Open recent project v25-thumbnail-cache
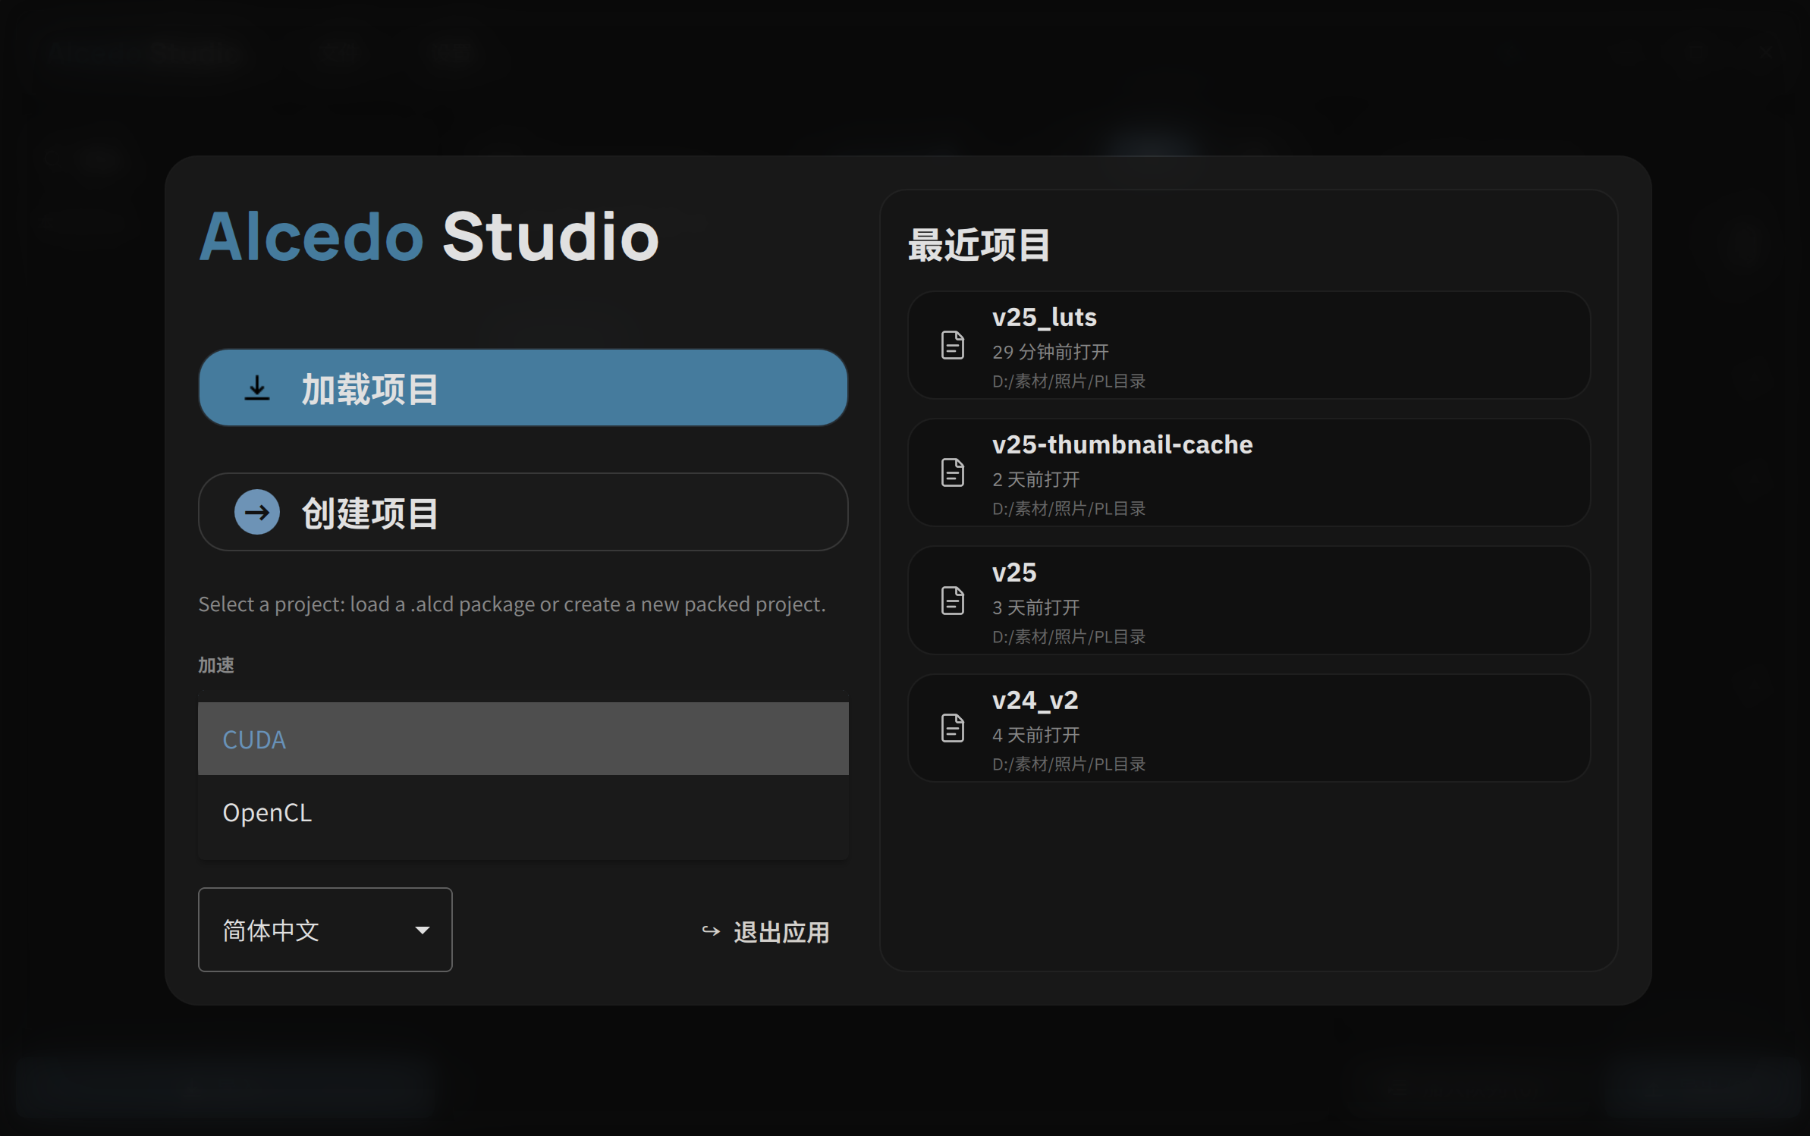The height and width of the screenshot is (1136, 1810). pyautogui.click(x=1249, y=472)
